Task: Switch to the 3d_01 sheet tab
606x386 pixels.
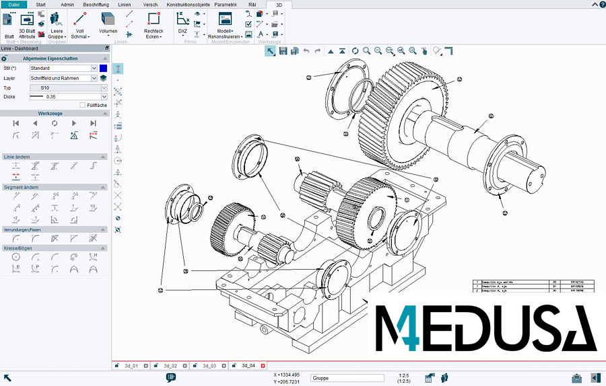Action: (x=131, y=366)
